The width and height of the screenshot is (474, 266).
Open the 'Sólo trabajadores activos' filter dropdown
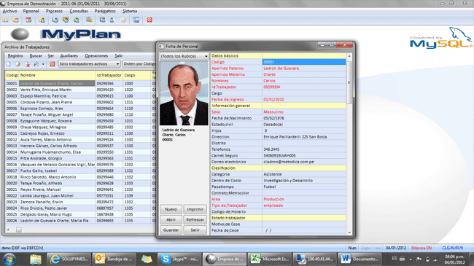(90, 64)
